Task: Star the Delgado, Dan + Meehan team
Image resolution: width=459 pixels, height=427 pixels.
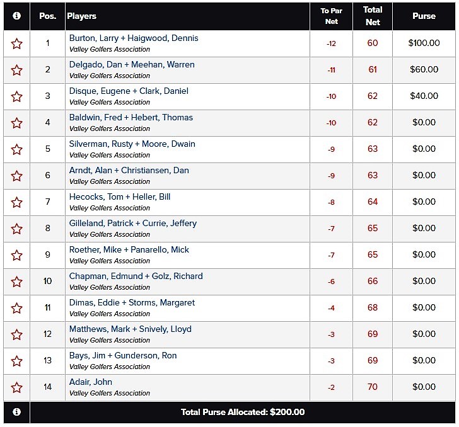Action: tap(16, 70)
